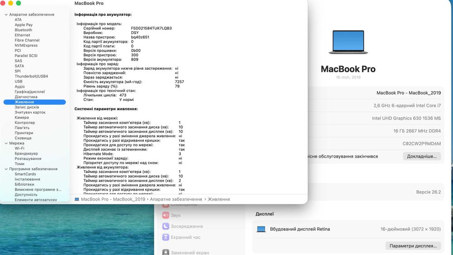Select Діагностика in the sidebar
453x255 pixels.
pos(26,97)
